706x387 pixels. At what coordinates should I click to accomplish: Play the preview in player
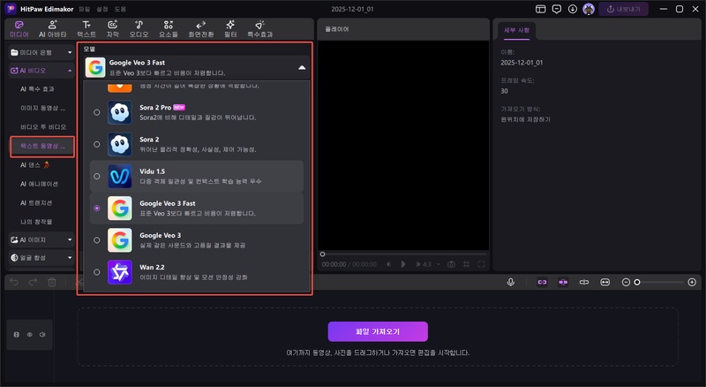[403, 264]
